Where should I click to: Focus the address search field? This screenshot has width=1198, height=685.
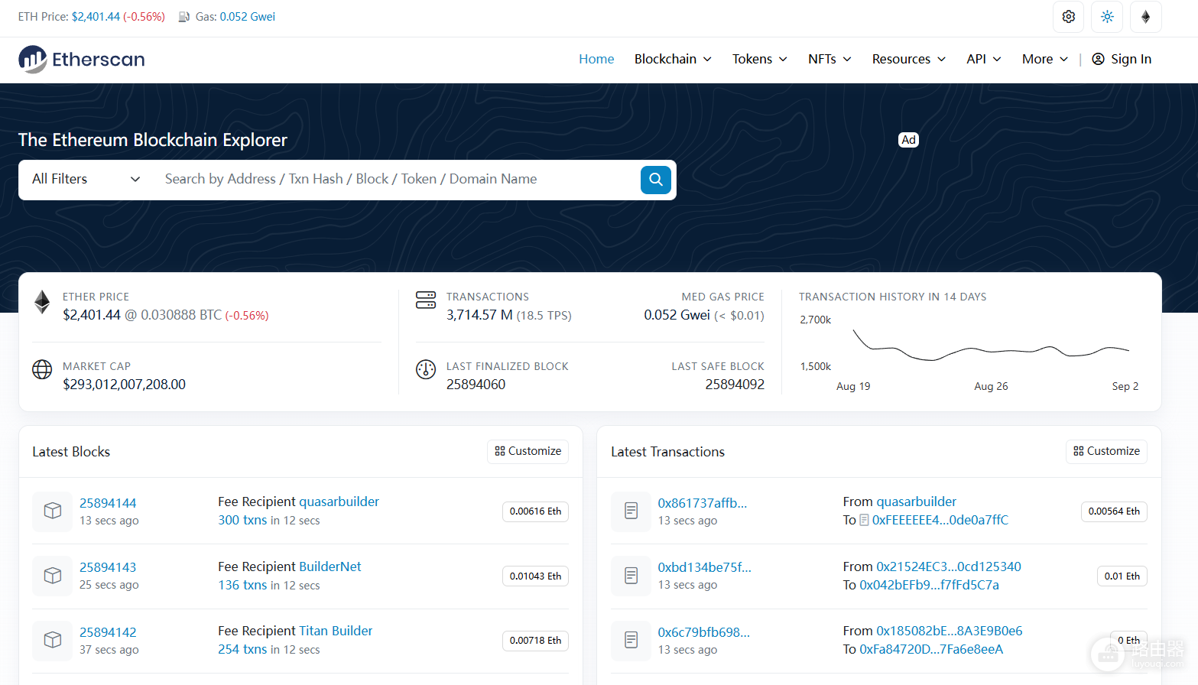tap(398, 179)
